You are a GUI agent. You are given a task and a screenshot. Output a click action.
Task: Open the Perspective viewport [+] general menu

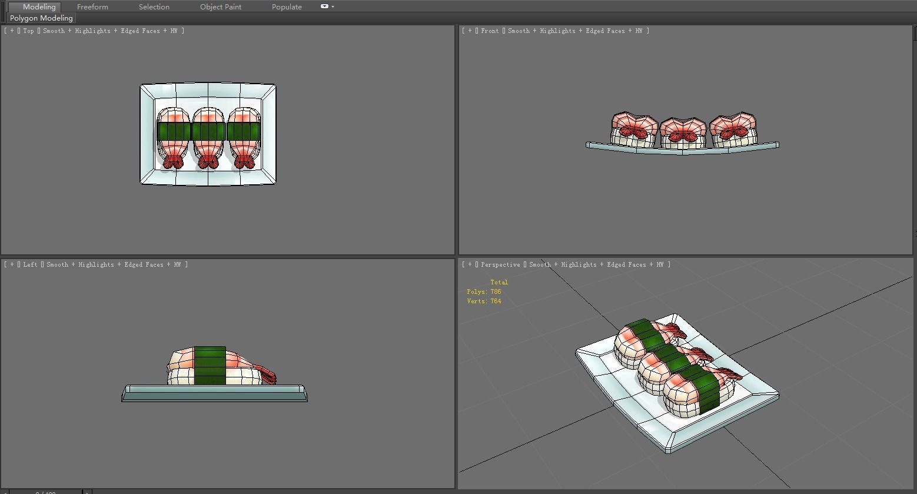pyautogui.click(x=470, y=264)
